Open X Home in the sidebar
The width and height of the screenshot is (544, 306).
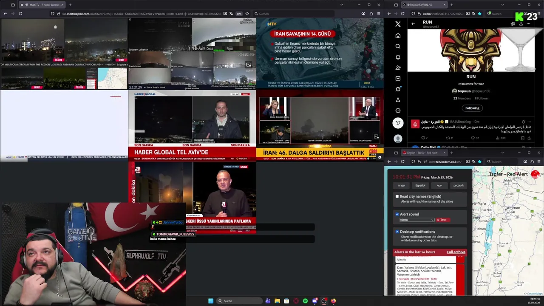coord(398,36)
